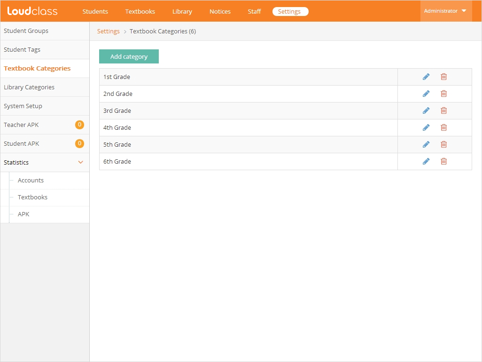Image resolution: width=482 pixels, height=362 pixels.
Task: Select the Settings tab
Action: [290, 11]
